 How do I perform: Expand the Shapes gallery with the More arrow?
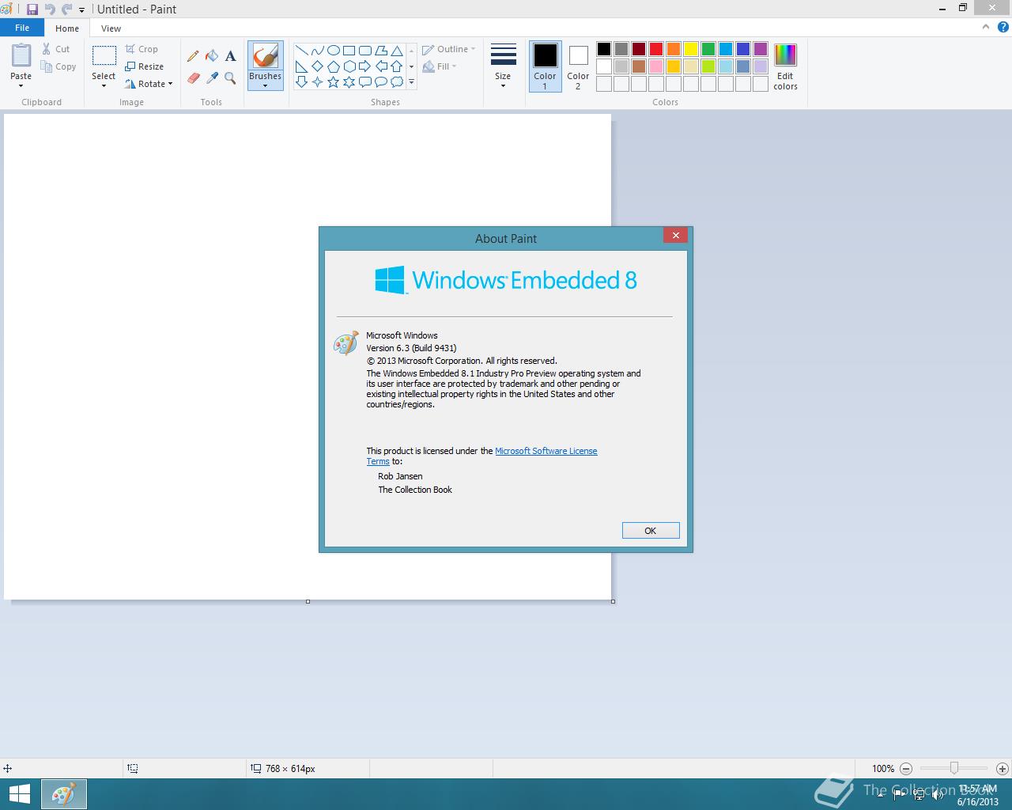click(x=411, y=82)
